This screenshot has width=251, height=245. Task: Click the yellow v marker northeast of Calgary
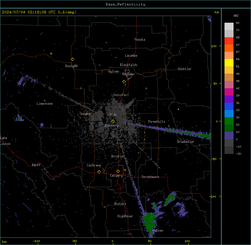(x=125, y=170)
